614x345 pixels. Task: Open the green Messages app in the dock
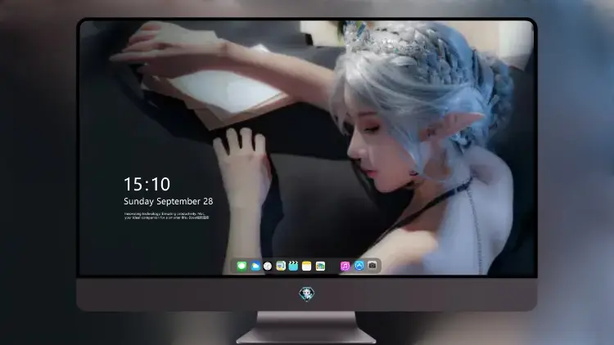point(242,266)
